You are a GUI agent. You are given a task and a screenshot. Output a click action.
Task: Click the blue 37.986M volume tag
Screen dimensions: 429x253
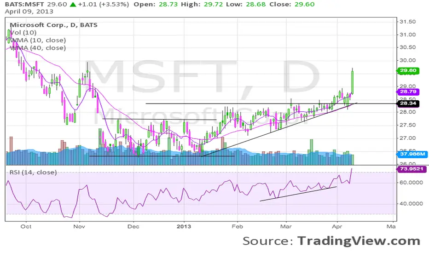coord(412,154)
